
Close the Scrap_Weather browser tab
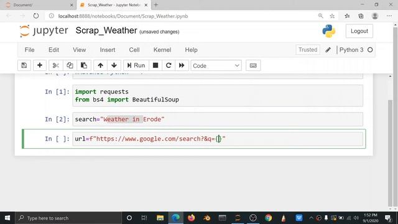(146, 5)
